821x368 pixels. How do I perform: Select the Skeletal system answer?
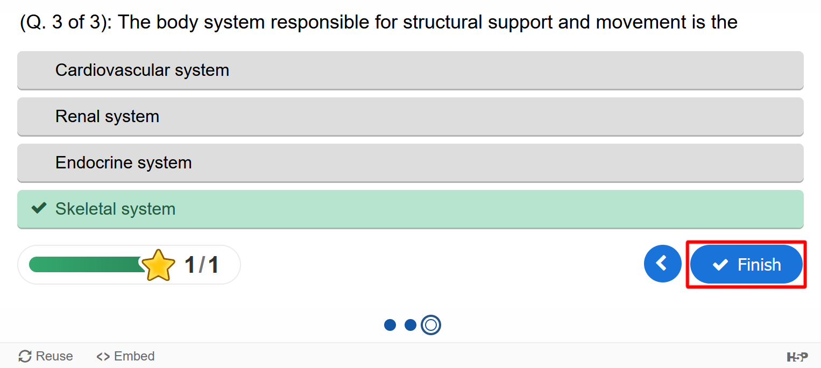click(410, 209)
